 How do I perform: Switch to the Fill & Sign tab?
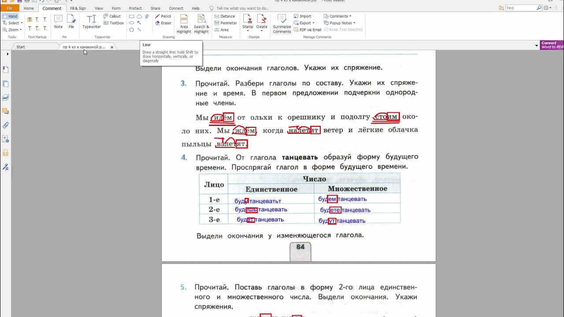[78, 8]
